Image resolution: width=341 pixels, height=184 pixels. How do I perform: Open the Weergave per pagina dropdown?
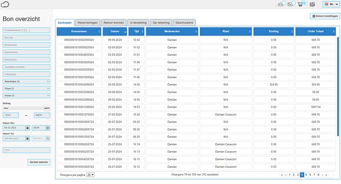click(90, 174)
